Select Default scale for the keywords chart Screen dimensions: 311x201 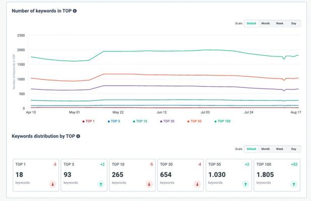(x=252, y=23)
